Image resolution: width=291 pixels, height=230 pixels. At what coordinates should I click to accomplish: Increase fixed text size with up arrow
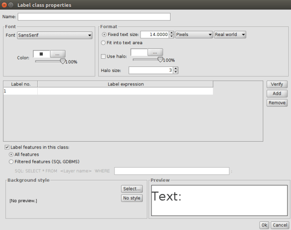(171, 33)
